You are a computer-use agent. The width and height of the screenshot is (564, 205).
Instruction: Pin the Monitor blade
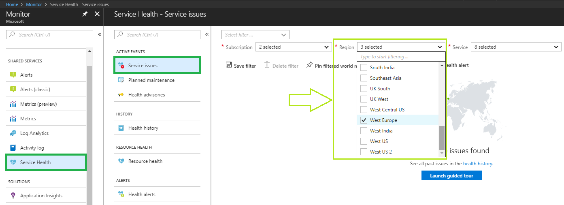85,14
